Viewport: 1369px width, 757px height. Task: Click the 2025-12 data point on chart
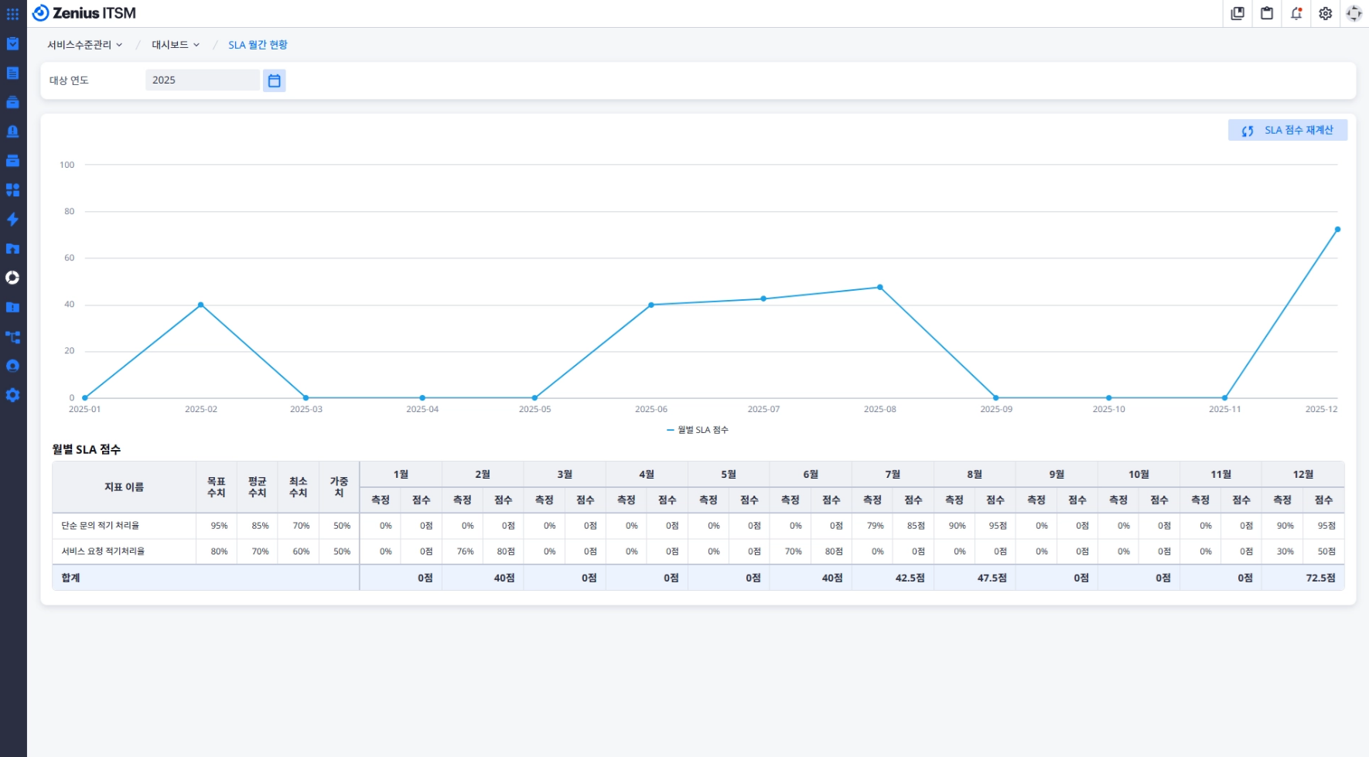click(1337, 230)
